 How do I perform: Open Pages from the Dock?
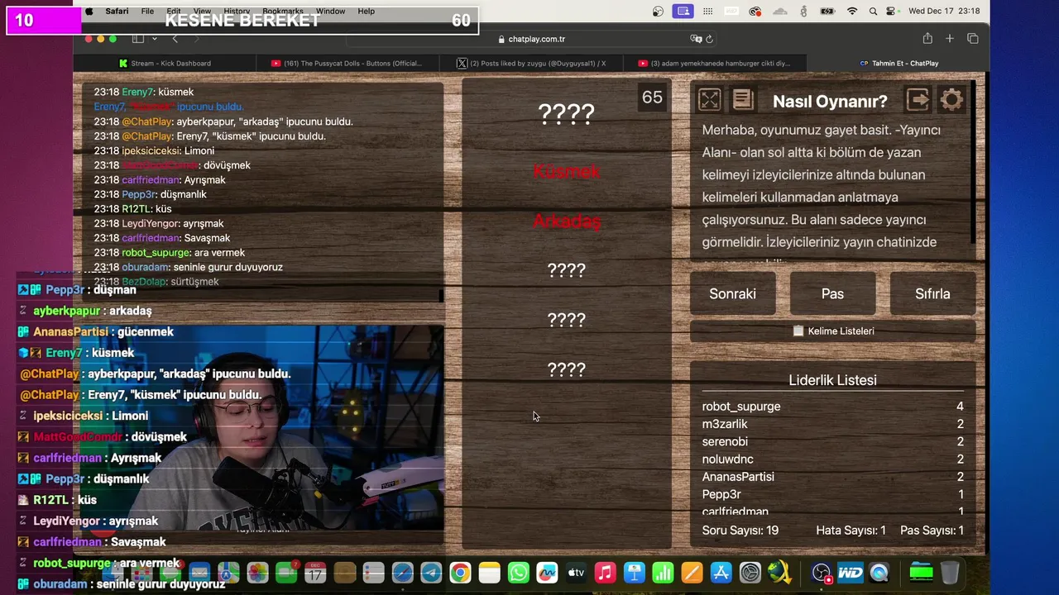pyautogui.click(x=692, y=572)
